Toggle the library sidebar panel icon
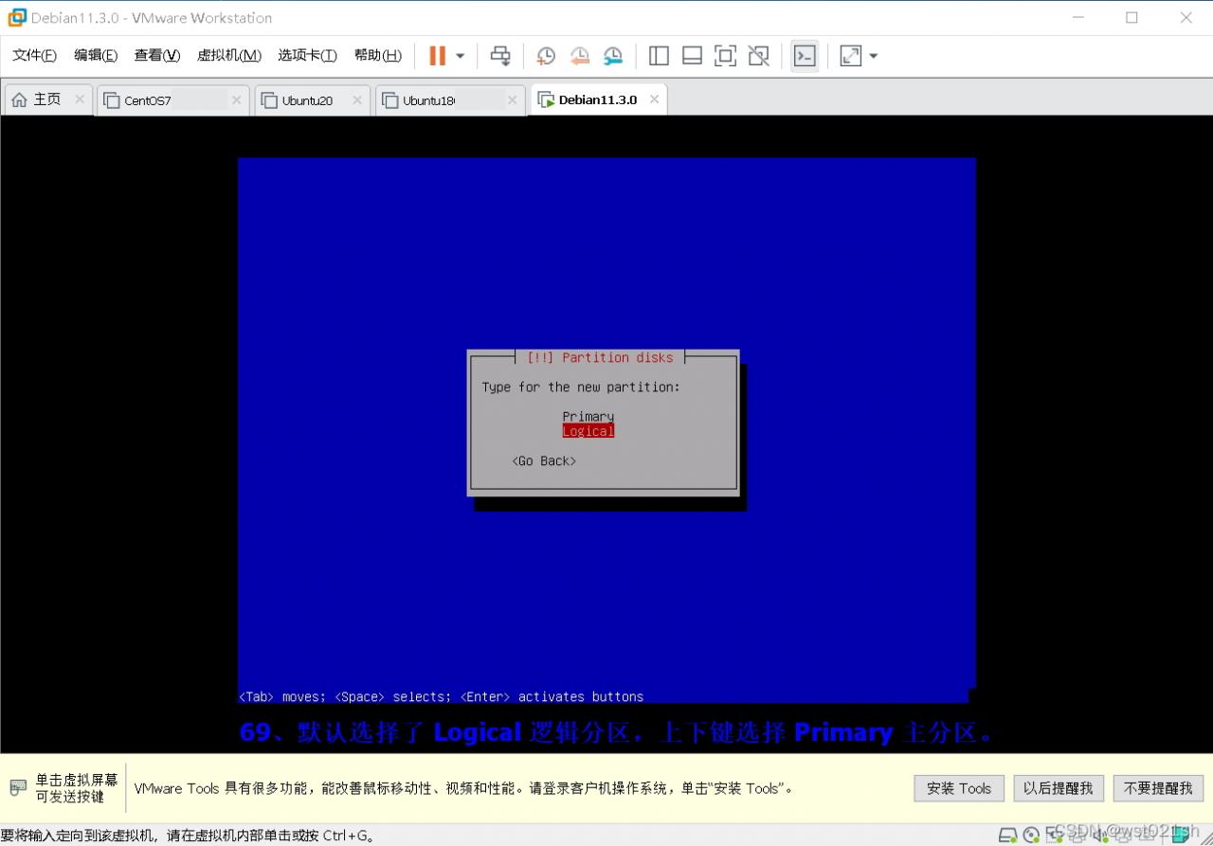This screenshot has width=1213, height=846. 659,56
